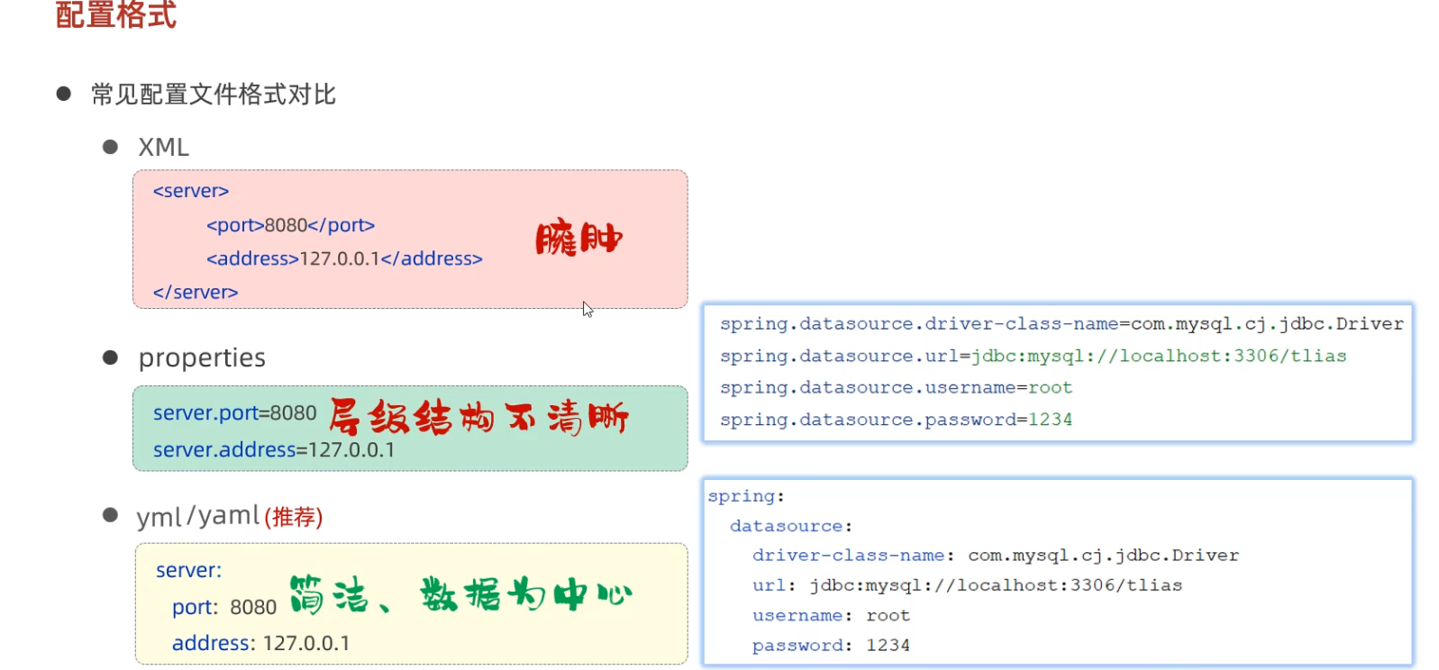This screenshot has width=1439, height=670.
Task: Select the yaml address: 127.0.0.1 line
Action: click(x=261, y=643)
